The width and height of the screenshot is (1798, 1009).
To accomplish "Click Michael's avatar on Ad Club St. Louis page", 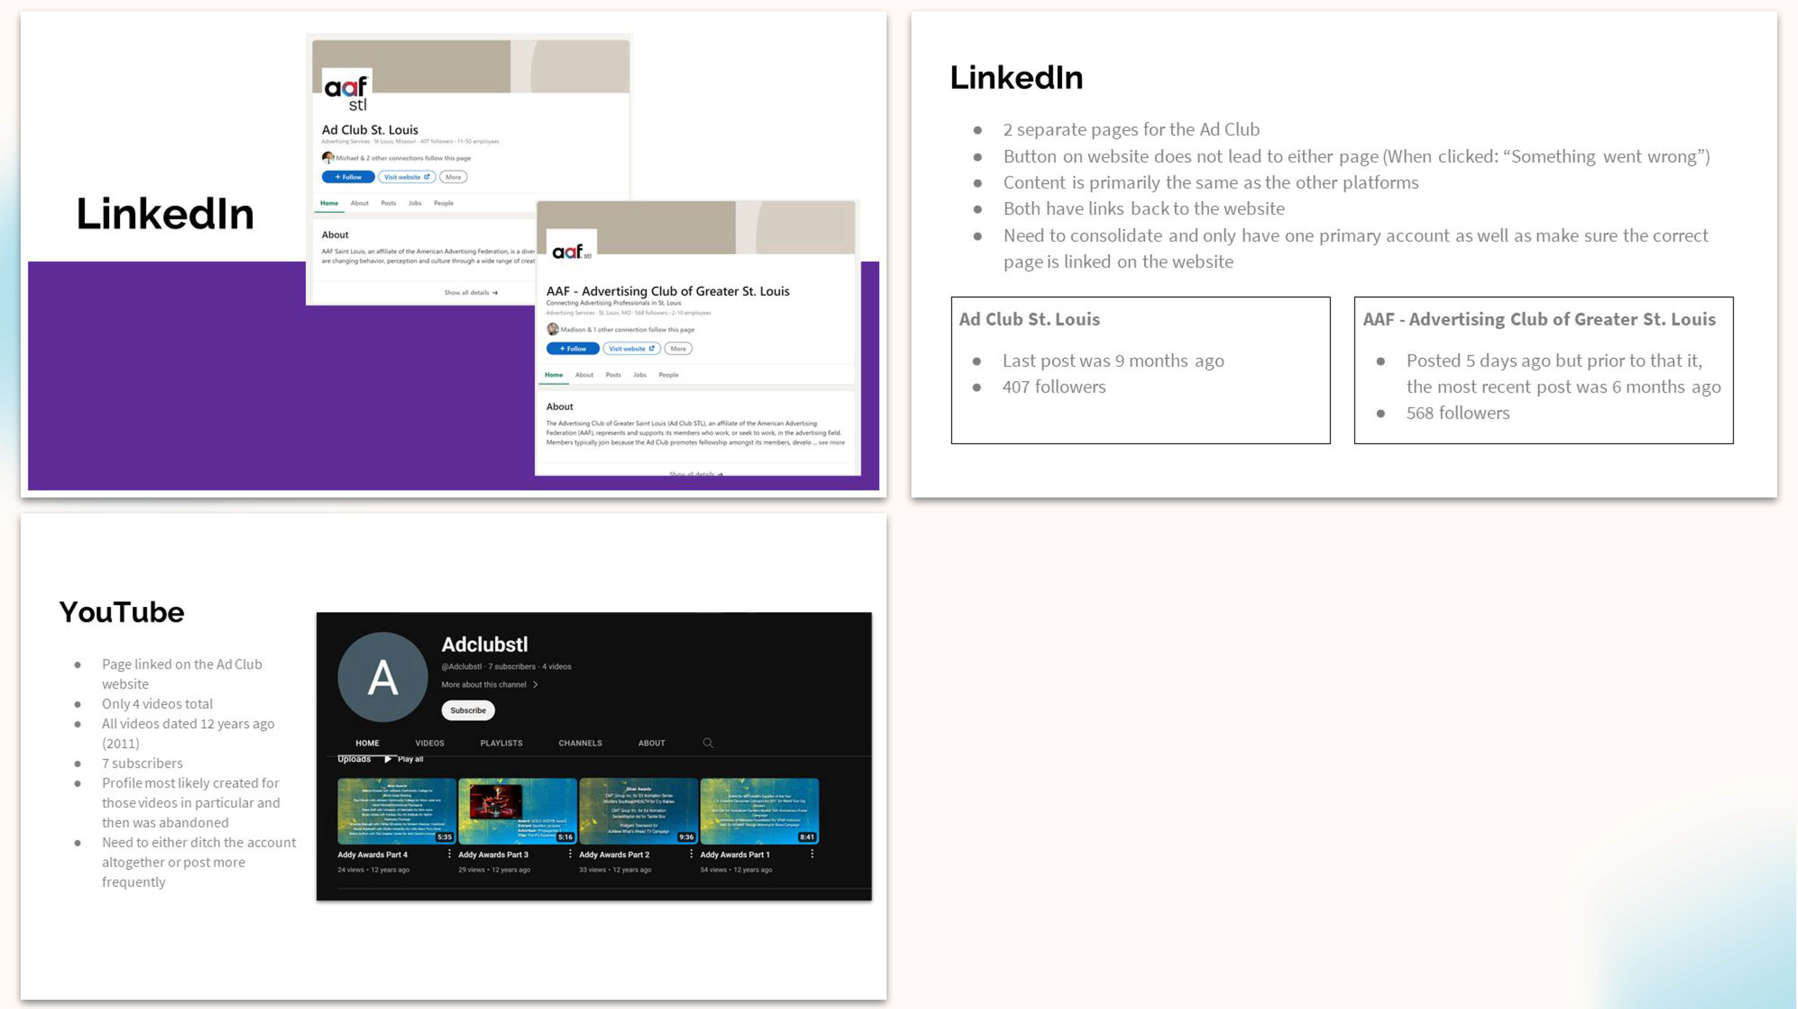I will click(327, 158).
